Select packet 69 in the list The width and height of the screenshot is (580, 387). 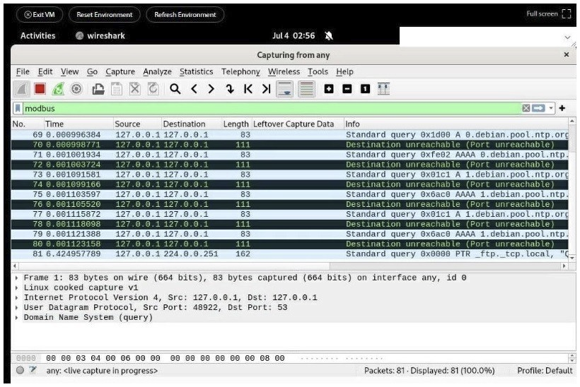point(289,135)
